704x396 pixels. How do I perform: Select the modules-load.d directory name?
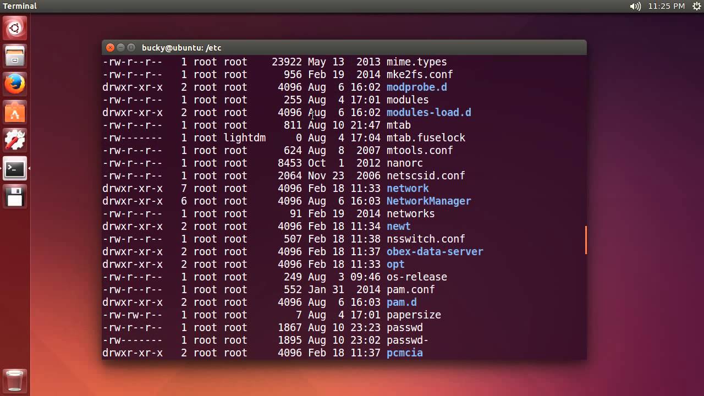click(x=428, y=112)
